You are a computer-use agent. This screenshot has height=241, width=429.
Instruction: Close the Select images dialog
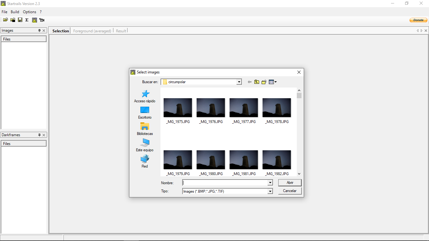[x=299, y=72]
